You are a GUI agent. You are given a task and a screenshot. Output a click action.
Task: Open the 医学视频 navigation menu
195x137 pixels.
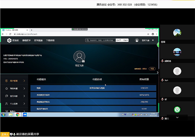[38, 40]
